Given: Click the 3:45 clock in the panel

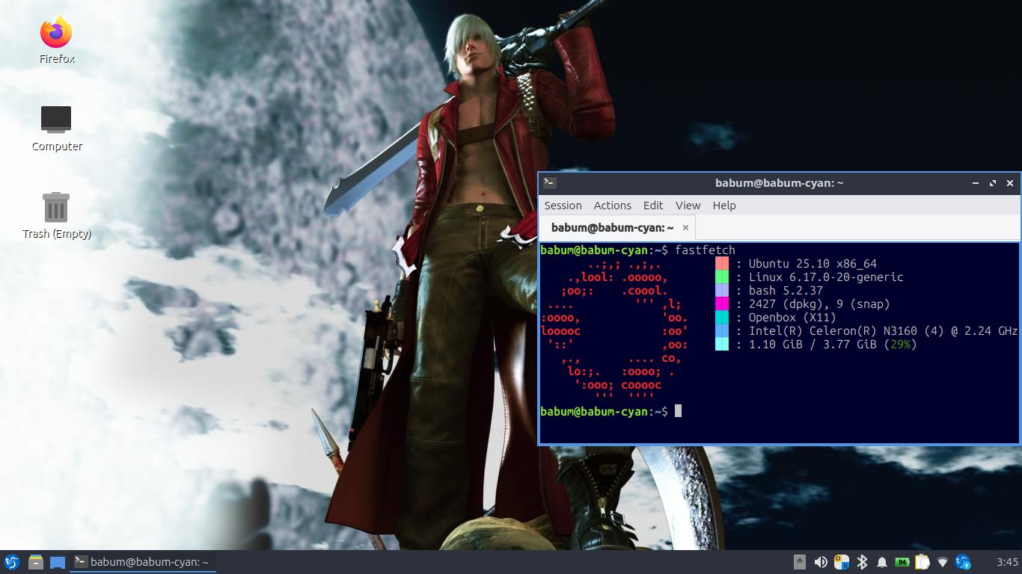Looking at the screenshot, I should [x=1007, y=562].
